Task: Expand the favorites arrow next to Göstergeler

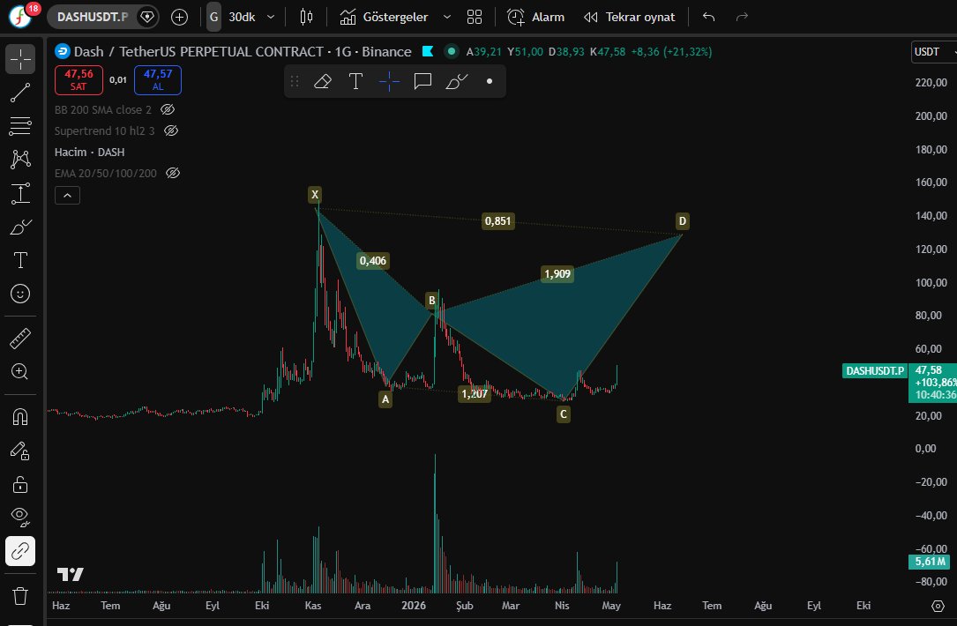Action: coord(447,17)
